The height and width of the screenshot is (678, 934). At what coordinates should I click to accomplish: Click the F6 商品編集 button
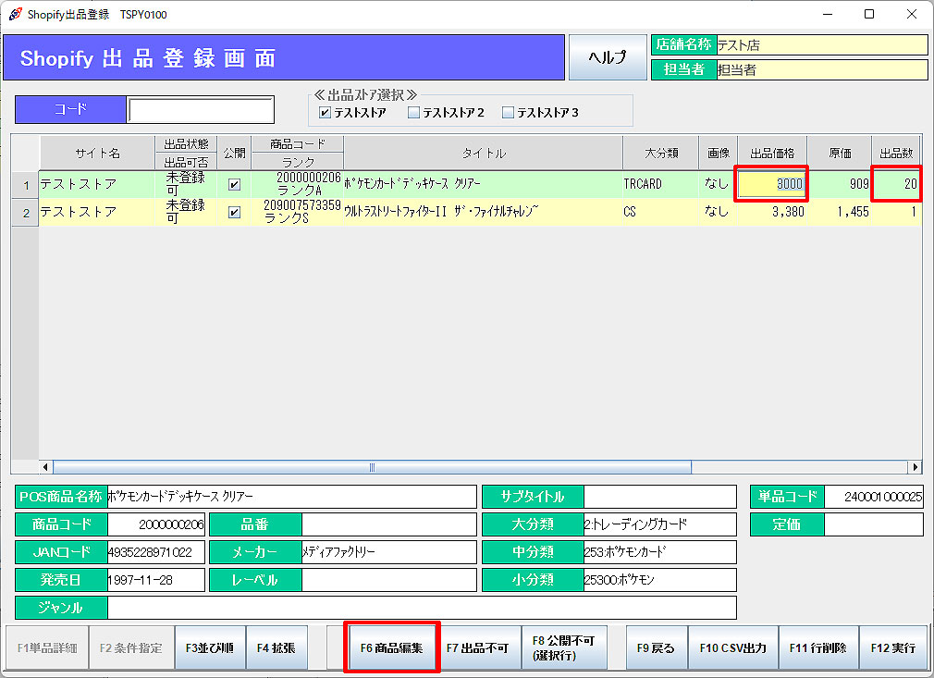click(x=391, y=647)
